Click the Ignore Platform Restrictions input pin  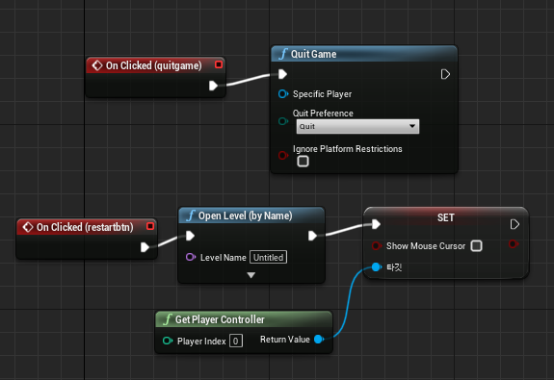click(x=283, y=155)
